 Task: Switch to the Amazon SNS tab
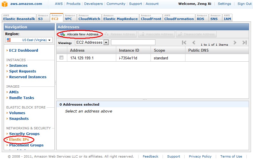pos(215,17)
